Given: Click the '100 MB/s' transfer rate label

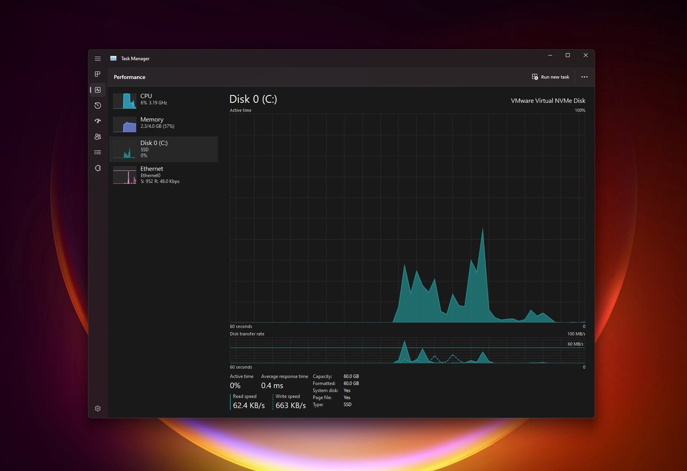Looking at the screenshot, I should [576, 334].
